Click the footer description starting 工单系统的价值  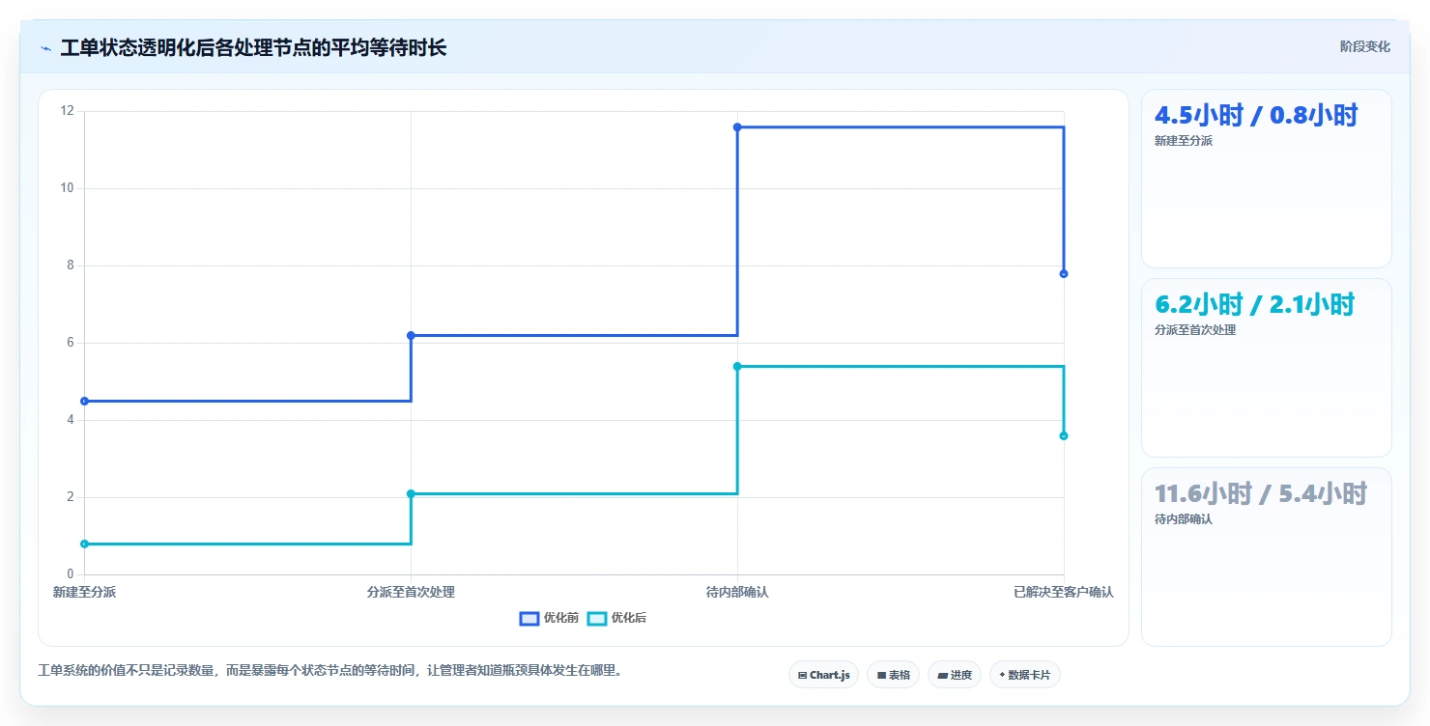point(329,670)
